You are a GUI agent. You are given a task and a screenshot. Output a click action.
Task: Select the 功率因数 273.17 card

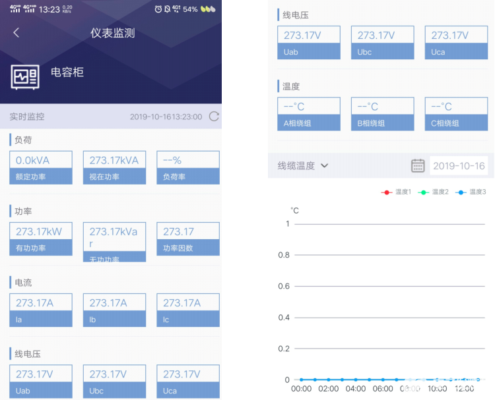pos(188,239)
